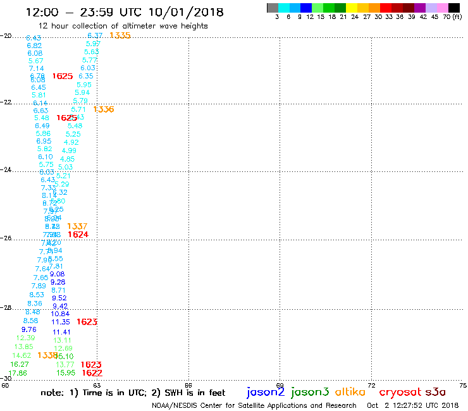468x411 pixels.
Task: Click the '66' longitude axis label
Action: click(x=188, y=385)
